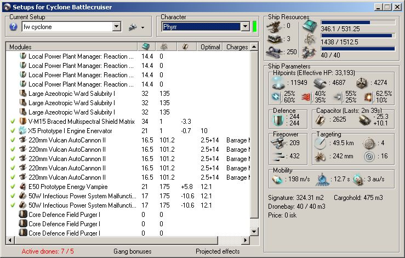The image size is (405, 258).
Task: Click the powergrid resource icon next to 1438
Action: (310, 39)
